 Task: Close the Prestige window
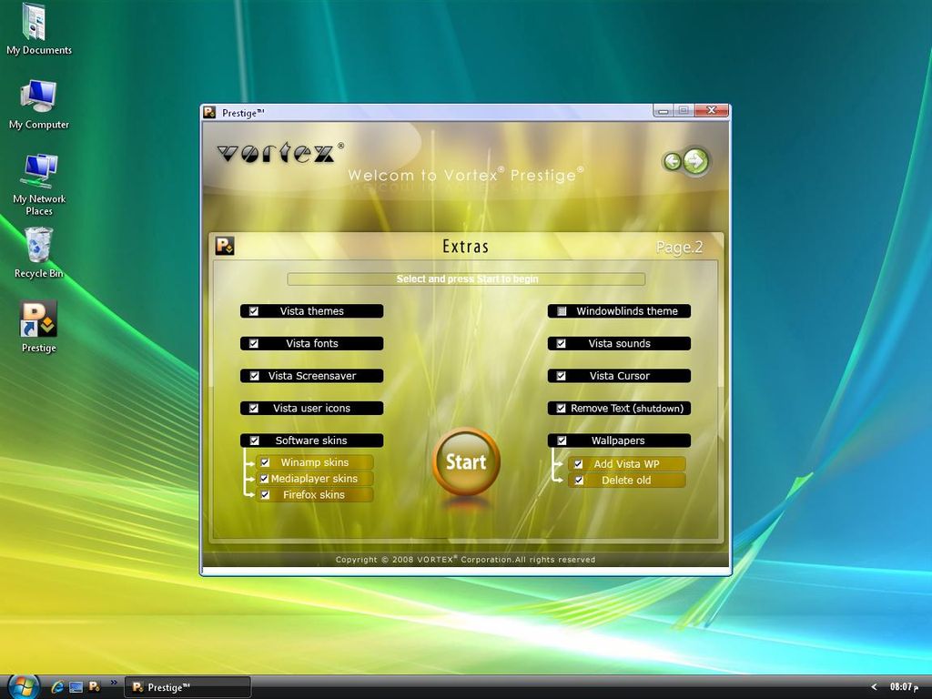[x=711, y=110]
